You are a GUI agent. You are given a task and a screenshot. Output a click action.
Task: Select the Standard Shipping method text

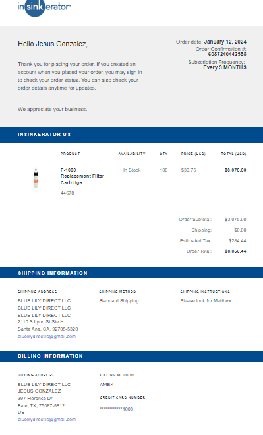[119, 301]
